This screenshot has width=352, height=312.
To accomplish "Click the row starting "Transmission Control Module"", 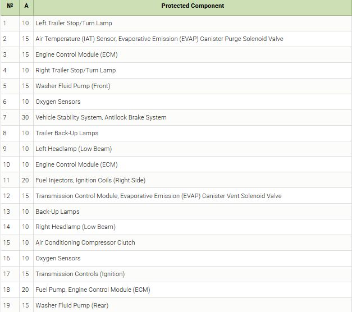I will coord(158,196).
